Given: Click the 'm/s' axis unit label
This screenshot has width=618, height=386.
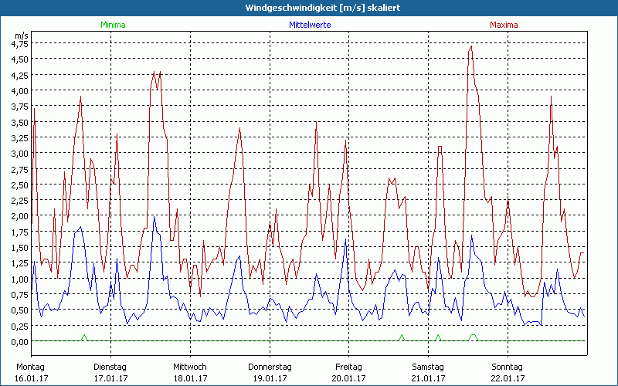Looking at the screenshot, I should 22,36.
